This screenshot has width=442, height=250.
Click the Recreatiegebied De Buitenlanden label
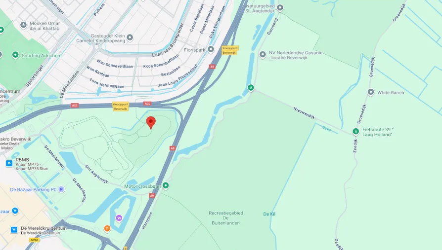pyautogui.click(x=226, y=218)
